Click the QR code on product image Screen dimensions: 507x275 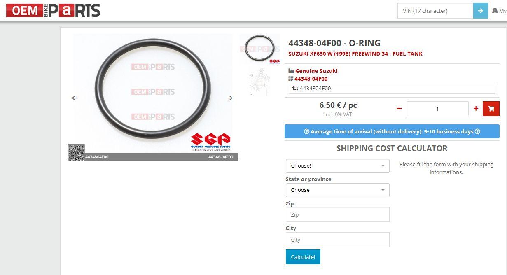pyautogui.click(x=76, y=152)
